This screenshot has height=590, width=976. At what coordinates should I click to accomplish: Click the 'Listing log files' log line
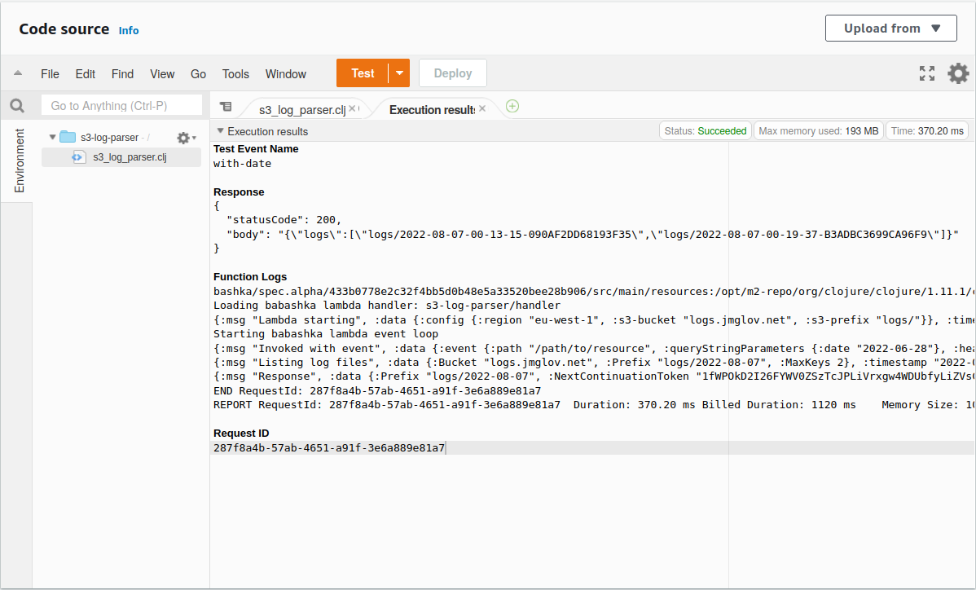[x=593, y=362]
